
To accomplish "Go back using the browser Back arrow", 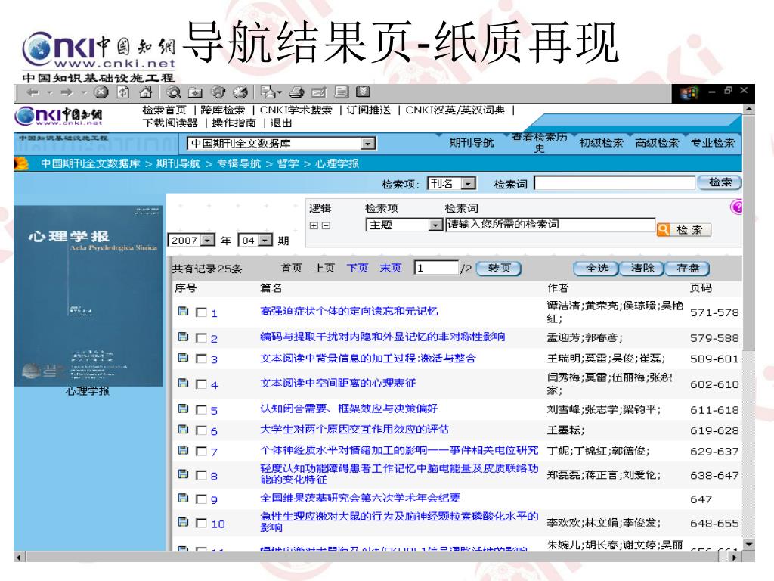I will pos(33,92).
